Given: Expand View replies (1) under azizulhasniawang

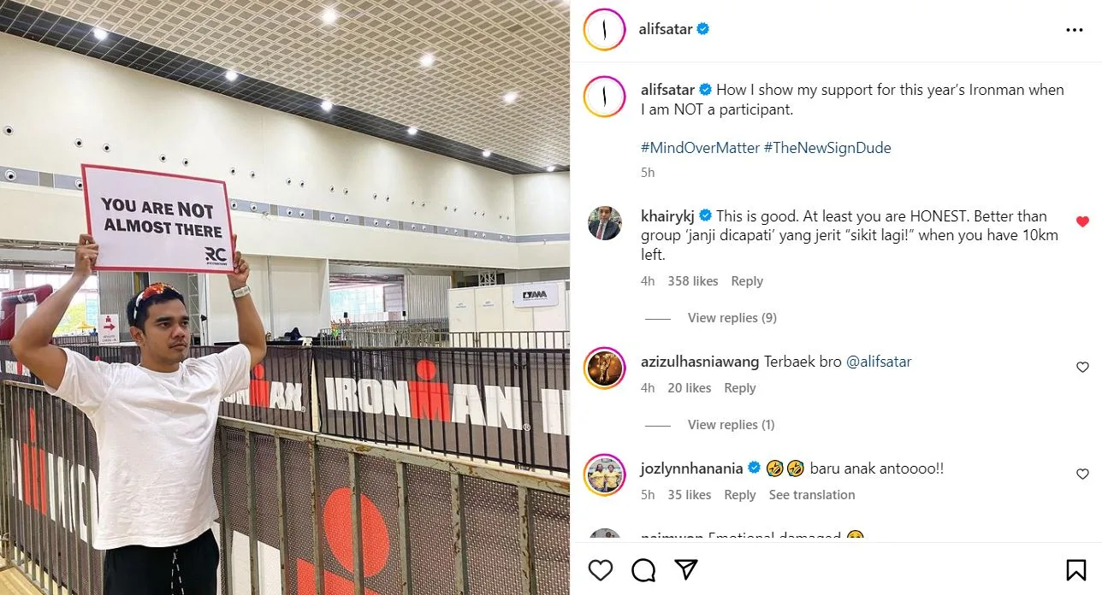Looking at the screenshot, I should tap(731, 425).
